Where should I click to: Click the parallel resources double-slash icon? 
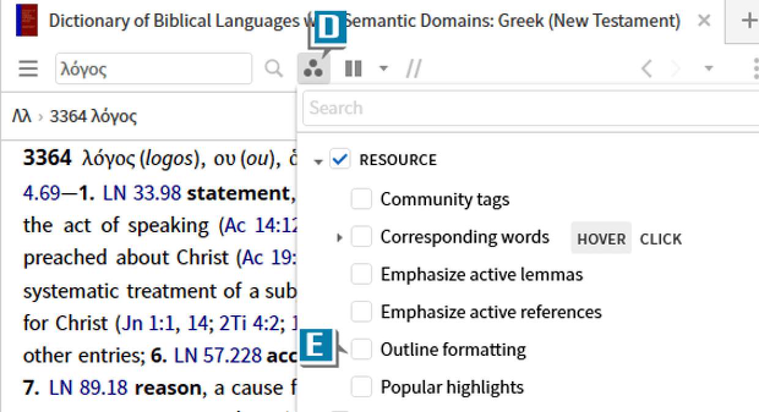(x=413, y=69)
